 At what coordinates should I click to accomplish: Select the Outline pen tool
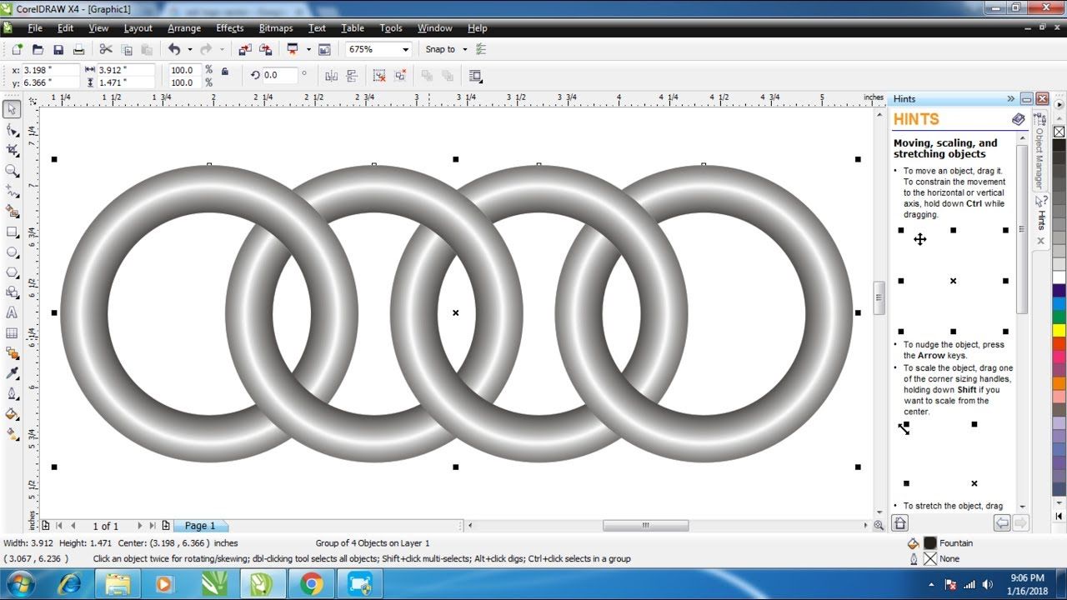tap(12, 394)
